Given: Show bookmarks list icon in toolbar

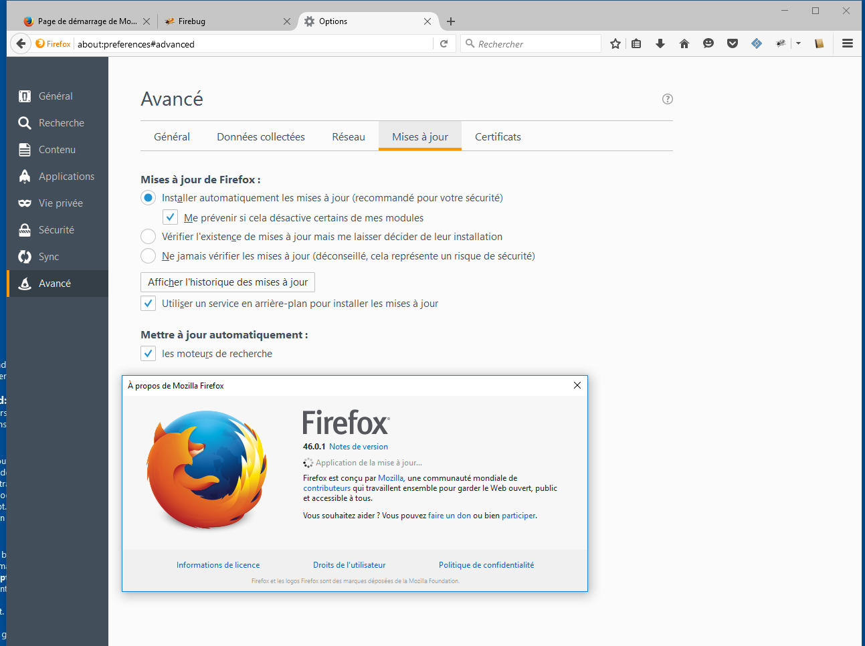Looking at the screenshot, I should 636,43.
